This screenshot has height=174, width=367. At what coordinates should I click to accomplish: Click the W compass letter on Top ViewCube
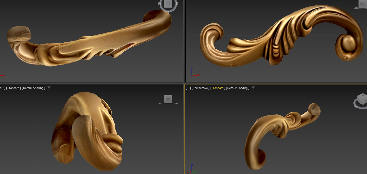pos(160,4)
